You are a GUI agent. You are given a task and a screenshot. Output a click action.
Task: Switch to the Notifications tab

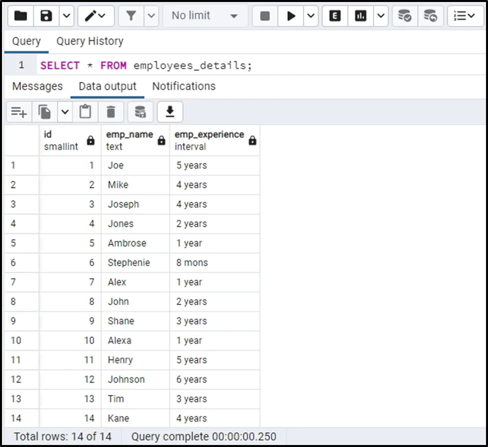pos(184,86)
